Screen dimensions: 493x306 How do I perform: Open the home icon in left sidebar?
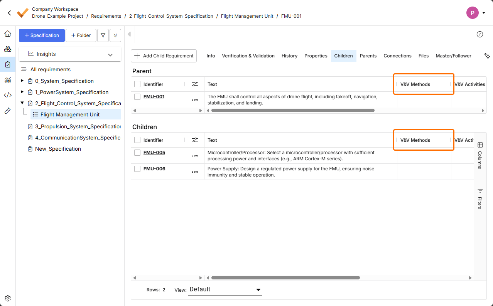8,34
